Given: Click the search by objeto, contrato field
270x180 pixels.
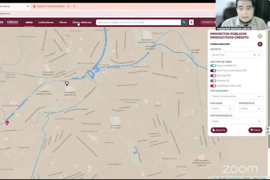Looking at the screenshot, I should point(139,22).
